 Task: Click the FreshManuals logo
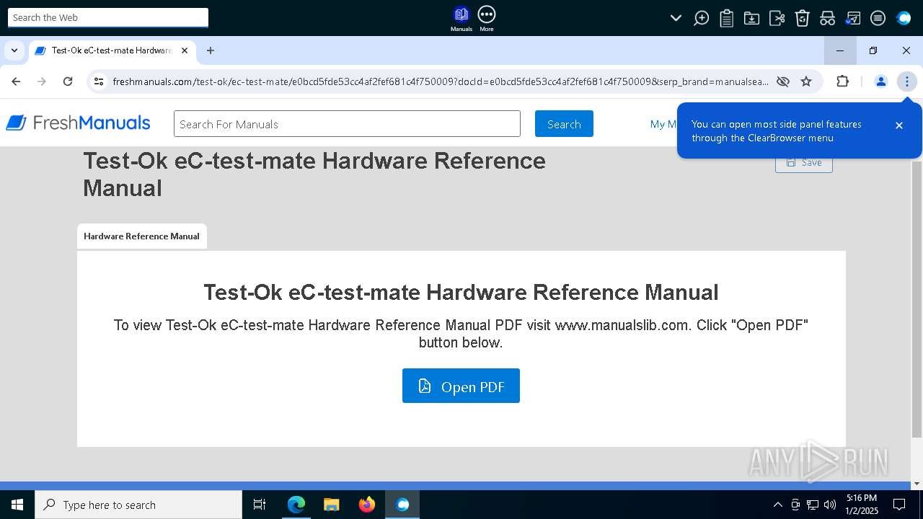[78, 123]
